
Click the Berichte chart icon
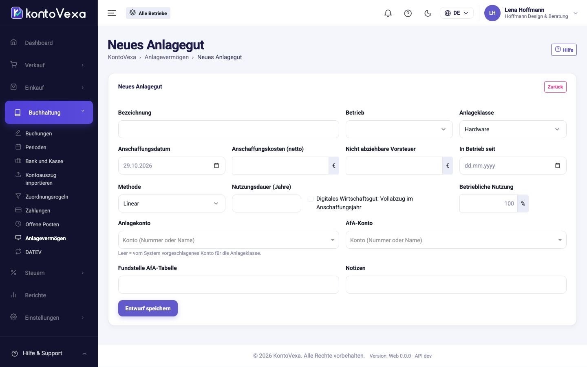coord(13,294)
